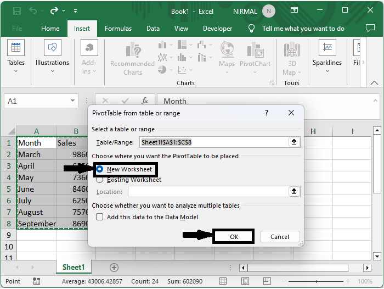Open the Illustrations gallery button
This screenshot has height=289, width=384.
(52, 55)
